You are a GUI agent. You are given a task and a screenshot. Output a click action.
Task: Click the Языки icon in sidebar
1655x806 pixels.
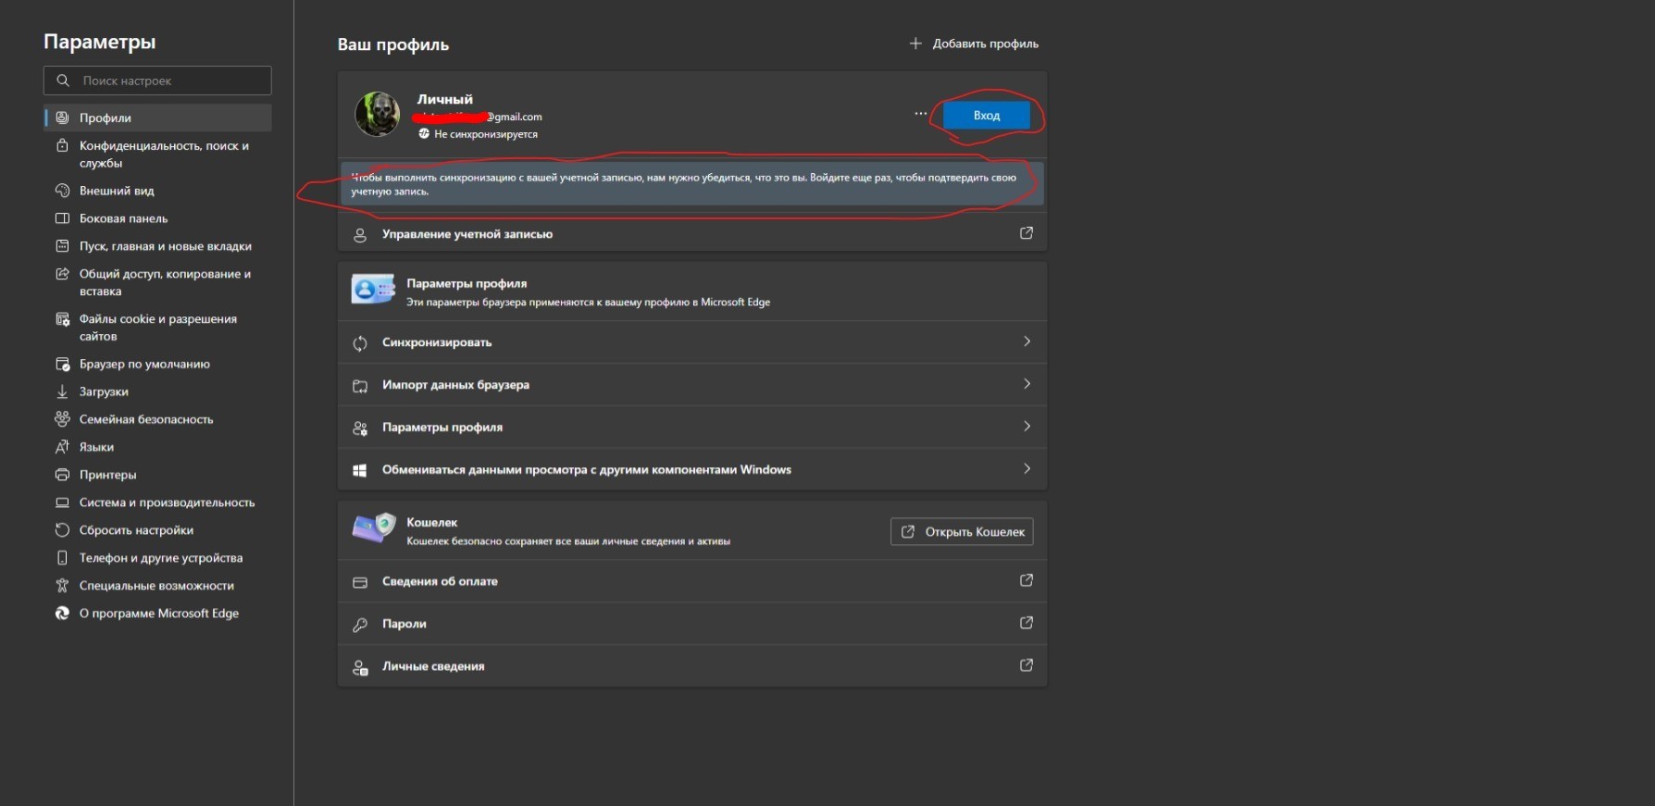coord(62,447)
